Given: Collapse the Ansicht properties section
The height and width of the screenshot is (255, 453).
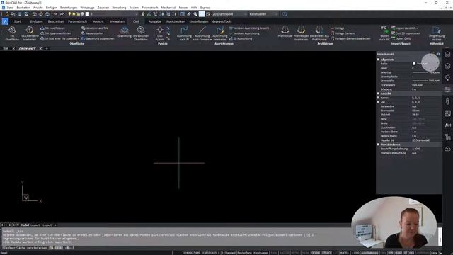Looking at the screenshot, I should [x=378, y=93].
